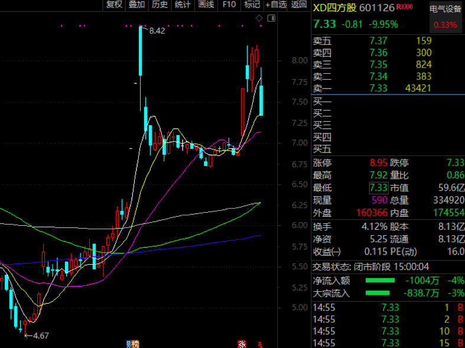Screen dimensions: 465x348
Task: Click the R1000 margin badge beside stock code
Action: 405,7
